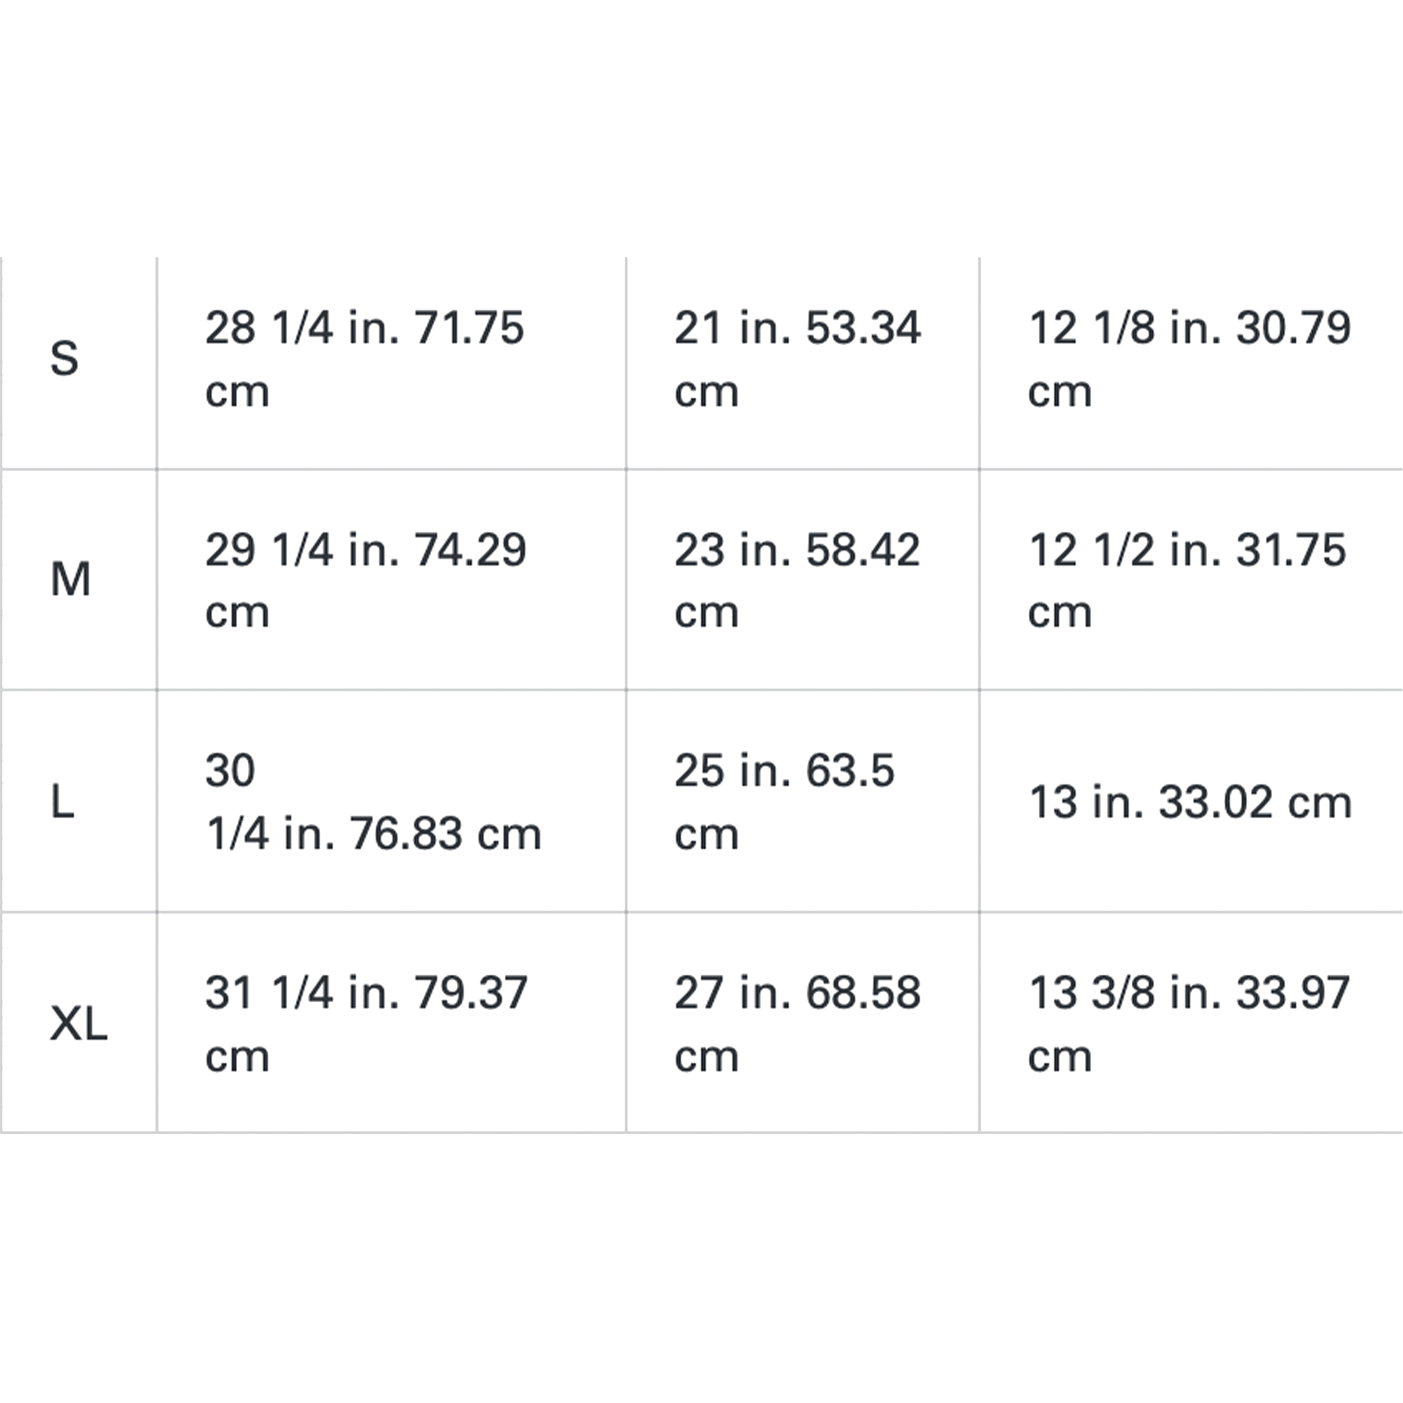
Task: Select the XL size row label
Action: 79,1024
